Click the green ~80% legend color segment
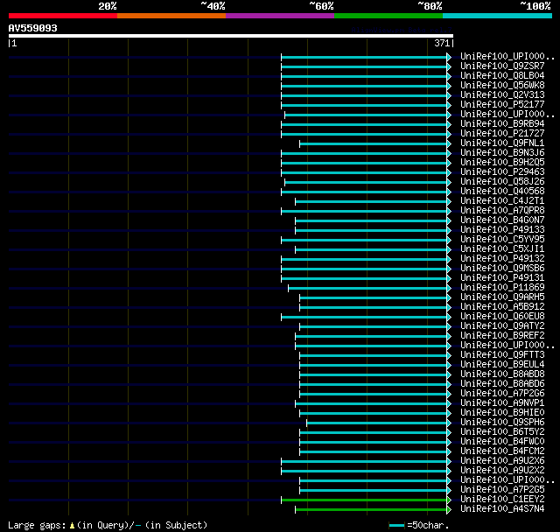The width and height of the screenshot is (560, 532). click(388, 16)
